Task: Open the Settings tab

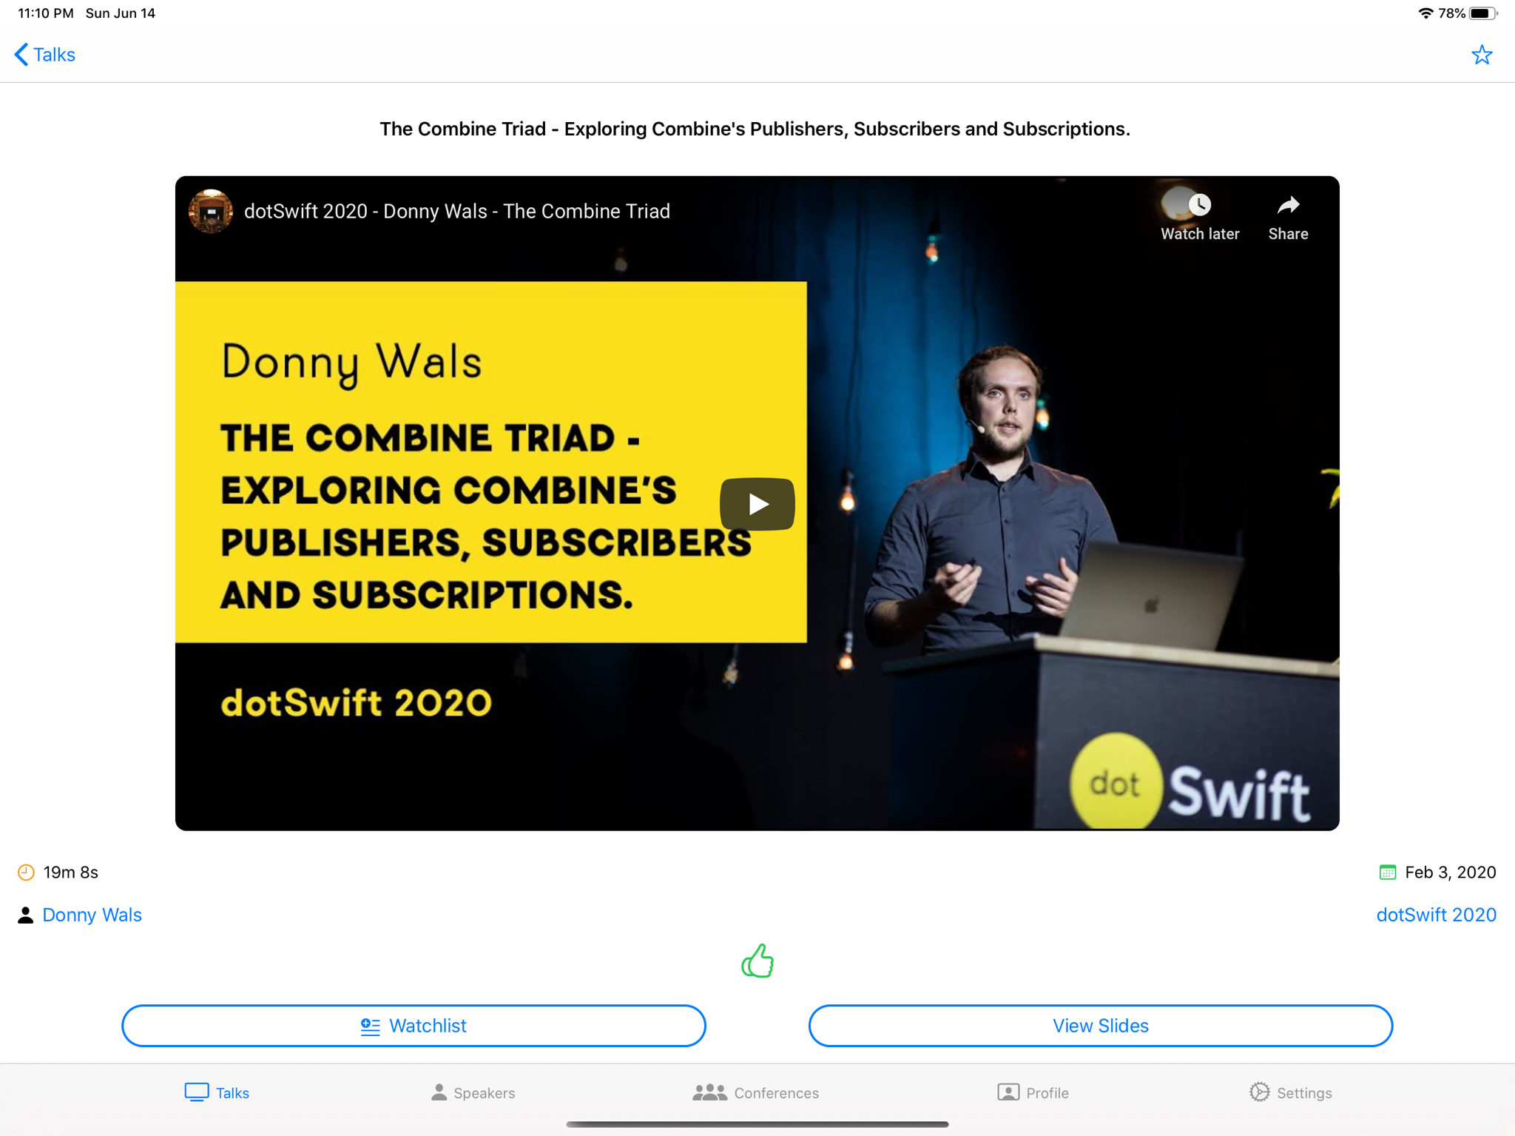Action: click(1290, 1092)
